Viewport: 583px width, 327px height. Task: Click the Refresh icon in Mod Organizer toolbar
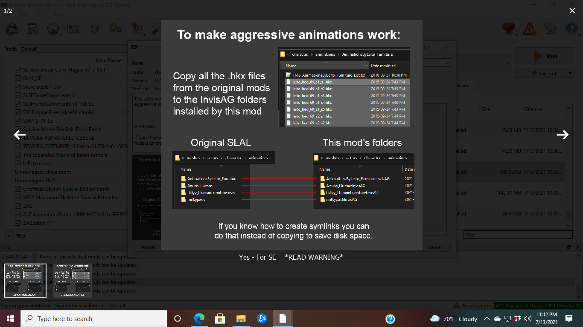(95, 29)
